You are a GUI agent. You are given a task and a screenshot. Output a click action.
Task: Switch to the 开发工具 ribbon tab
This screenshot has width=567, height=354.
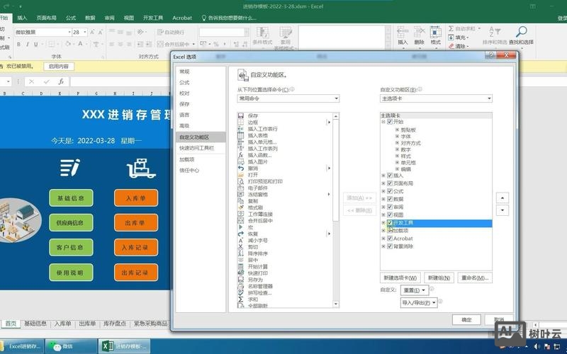click(153, 18)
